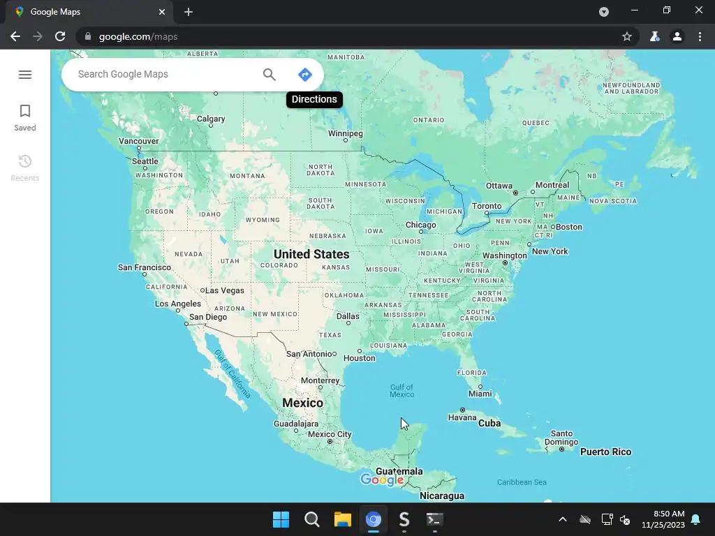Image resolution: width=715 pixels, height=536 pixels.
Task: Click the Ottawa city label
Action: pyautogui.click(x=499, y=186)
